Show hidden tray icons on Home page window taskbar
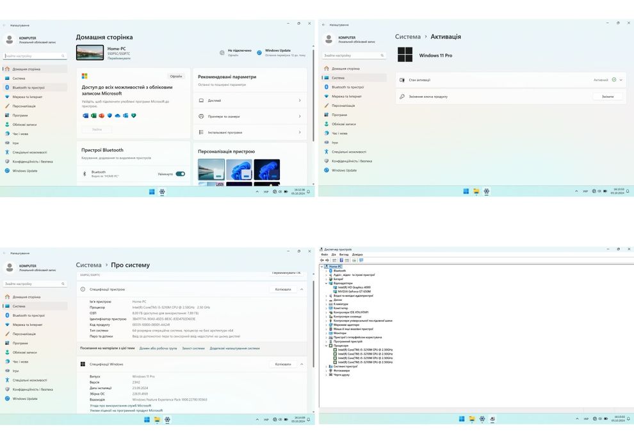Image resolution: width=634 pixels, height=448 pixels. [257, 192]
